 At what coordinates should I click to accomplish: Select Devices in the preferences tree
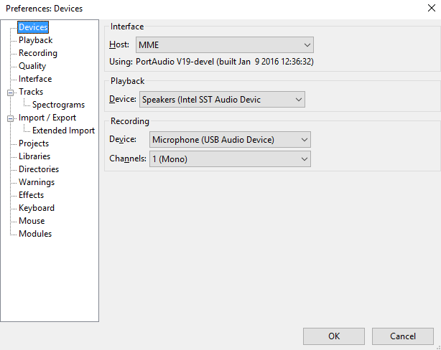pyautogui.click(x=33, y=27)
